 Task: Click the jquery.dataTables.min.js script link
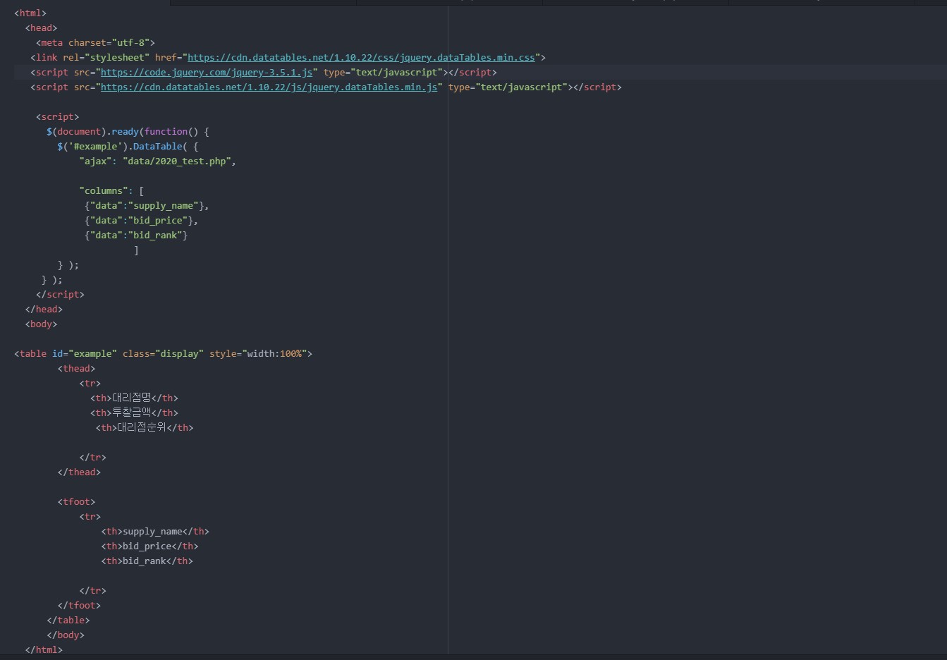[271, 87]
